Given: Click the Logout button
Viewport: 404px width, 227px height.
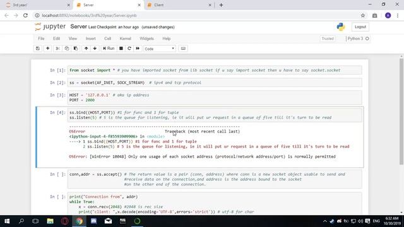Looking at the screenshot, I should click(x=360, y=26).
